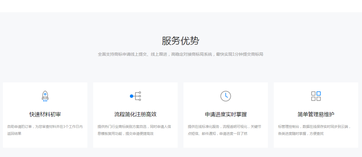Click description text 自助申请的订单 under first card

pos(45,130)
